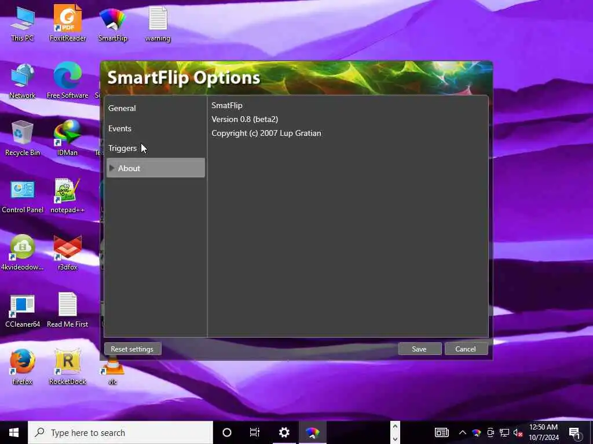Select the RocketDock desktop shortcut

67,367
